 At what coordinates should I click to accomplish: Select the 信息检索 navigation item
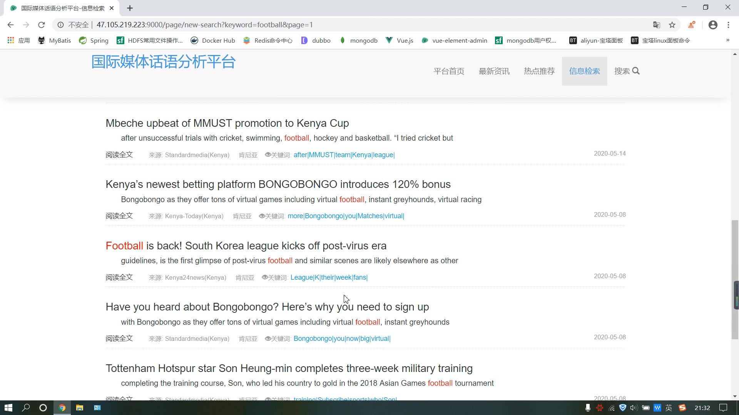(x=584, y=71)
